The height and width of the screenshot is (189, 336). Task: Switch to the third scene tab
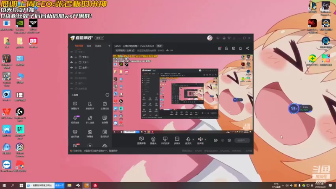click(98, 46)
